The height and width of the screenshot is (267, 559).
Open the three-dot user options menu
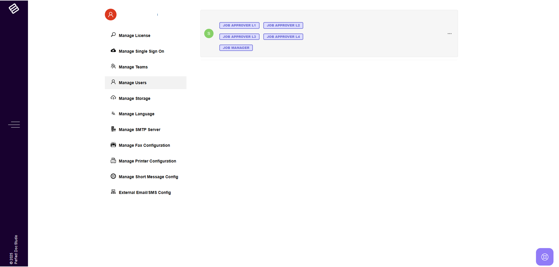[x=449, y=34]
